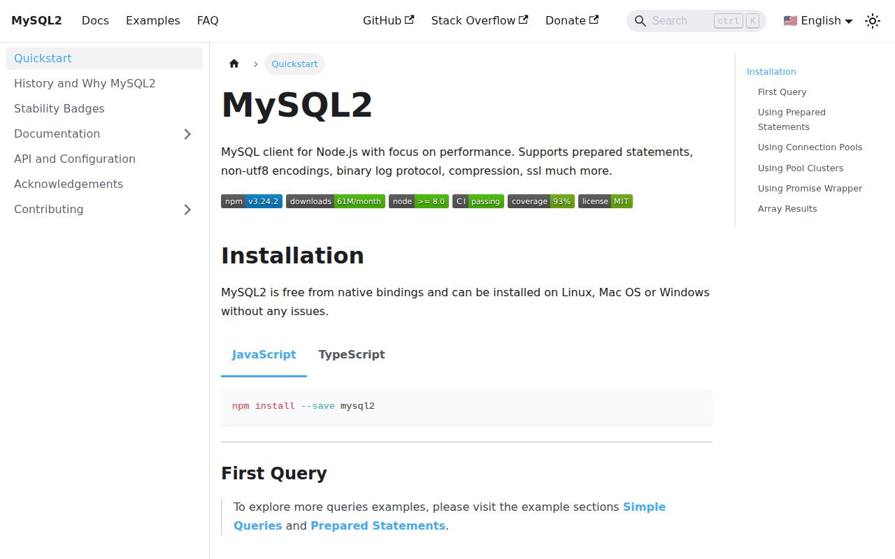Viewport: 895px width, 559px height.
Task: Click the search magnifier icon
Action: click(640, 21)
